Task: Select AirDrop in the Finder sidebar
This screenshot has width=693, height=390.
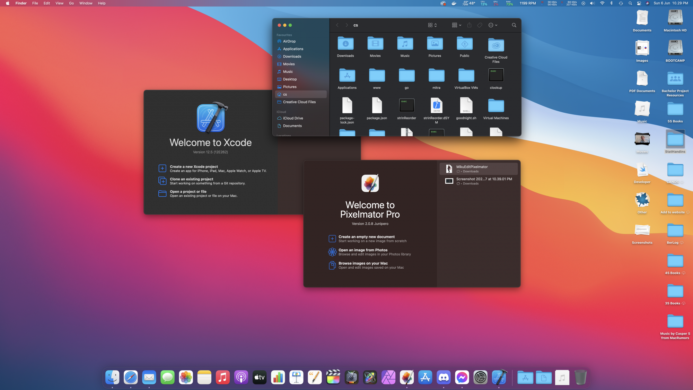Action: (x=301, y=41)
